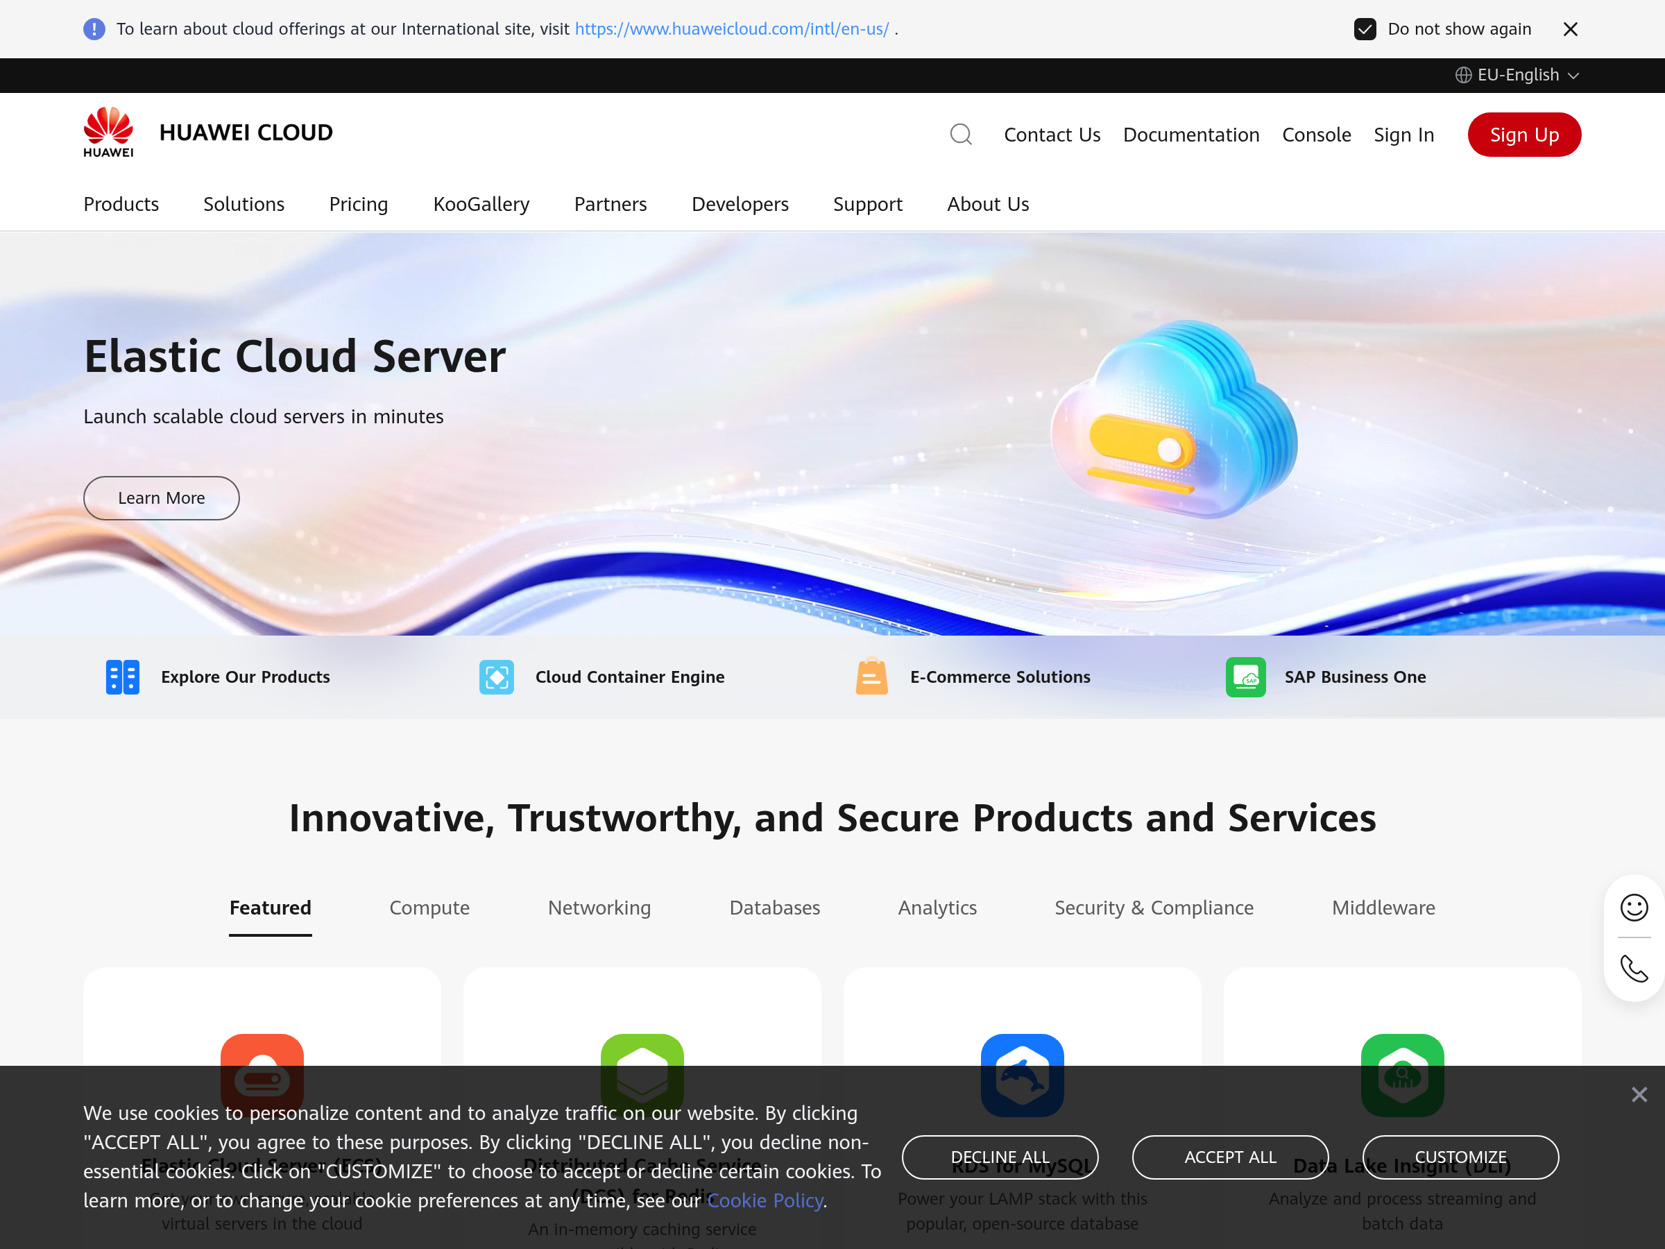Viewport: 1665px width, 1249px height.
Task: Open the Documentation link
Action: (1190, 135)
